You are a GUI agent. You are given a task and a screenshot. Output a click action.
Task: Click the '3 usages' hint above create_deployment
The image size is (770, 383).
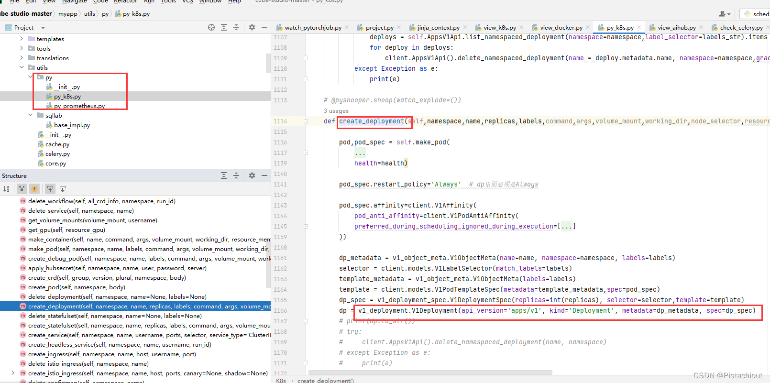pyautogui.click(x=336, y=111)
